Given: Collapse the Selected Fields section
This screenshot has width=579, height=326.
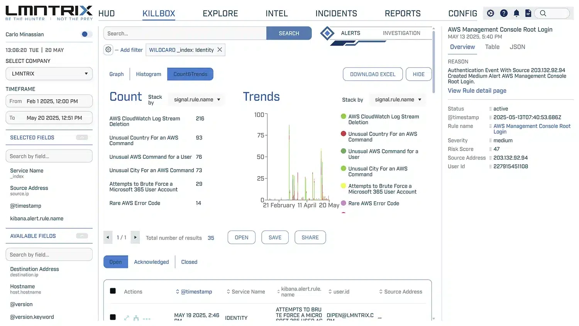Looking at the screenshot, I should tap(82, 138).
